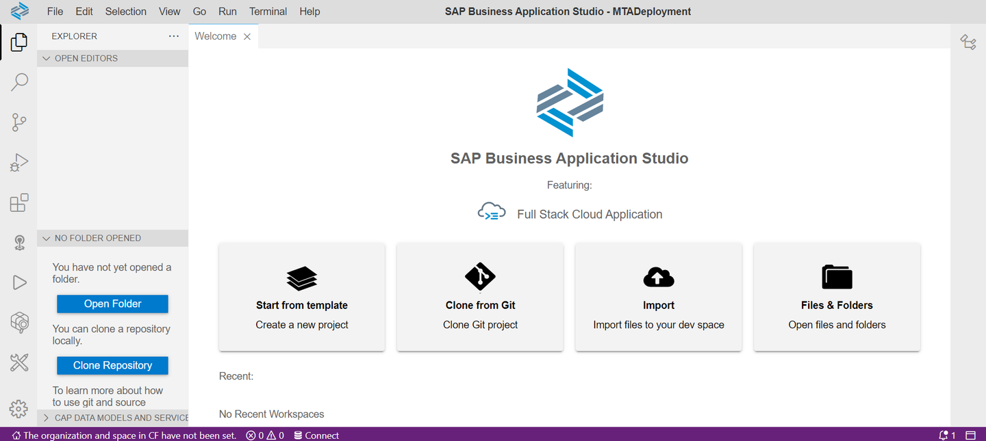This screenshot has height=441, width=986.
Task: Click the Explorer panel title
Action: click(75, 36)
